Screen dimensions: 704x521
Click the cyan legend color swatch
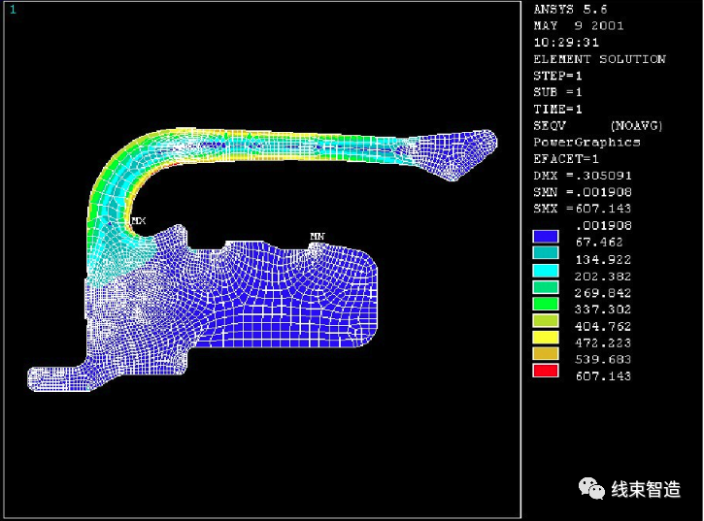[546, 270]
